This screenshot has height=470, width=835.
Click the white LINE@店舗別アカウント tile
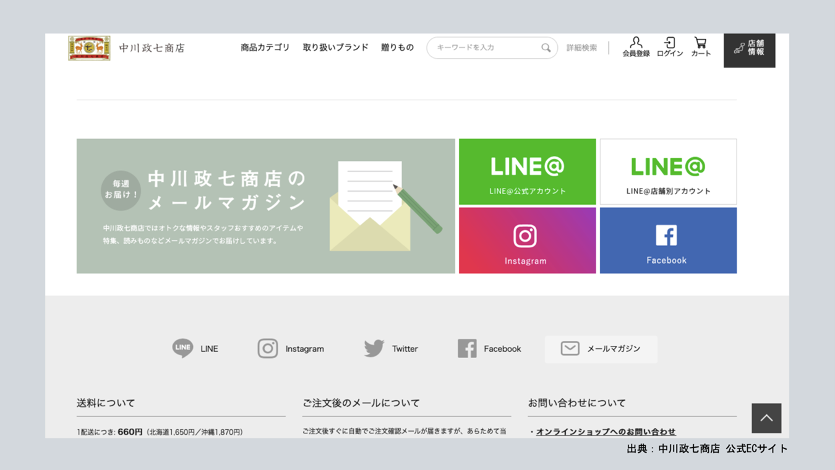click(x=668, y=172)
